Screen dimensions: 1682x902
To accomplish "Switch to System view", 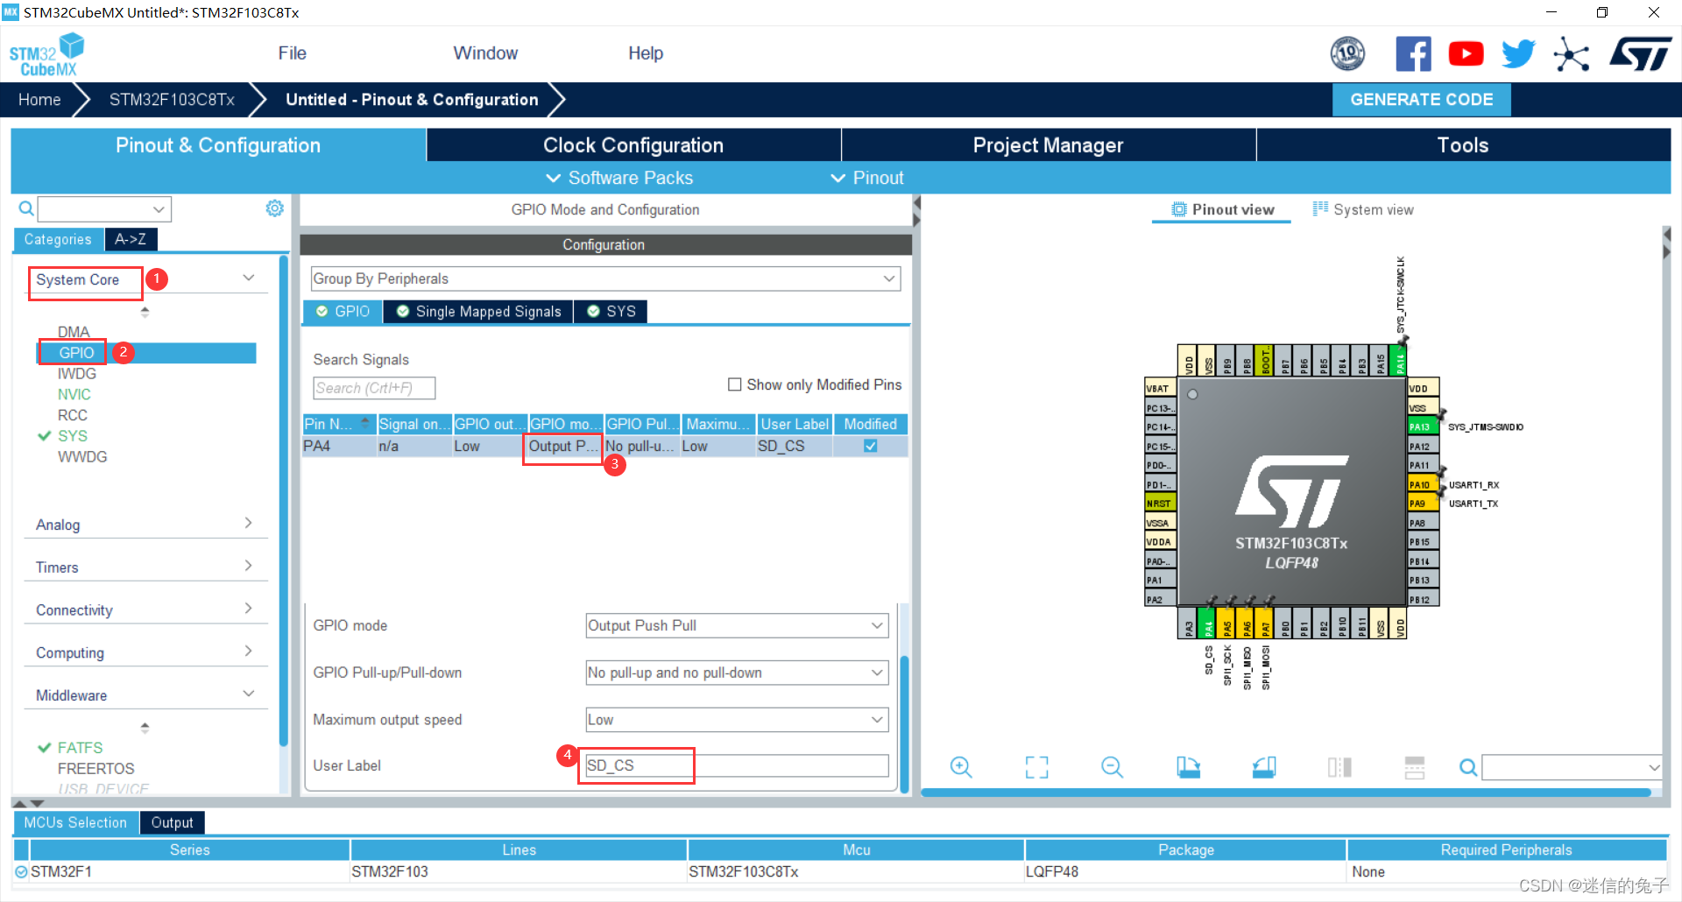I will coord(1363,210).
